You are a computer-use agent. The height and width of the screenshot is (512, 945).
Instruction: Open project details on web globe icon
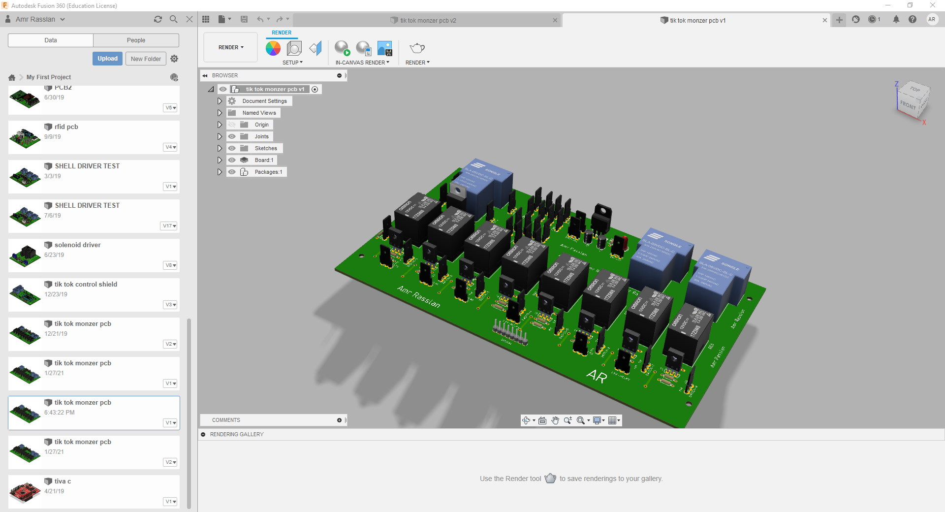(x=174, y=77)
